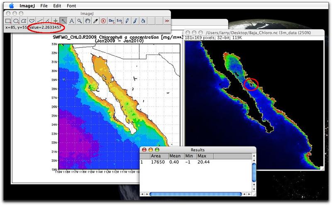Select the Text tool
This screenshot has height=205, width=332.
[x=71, y=21]
